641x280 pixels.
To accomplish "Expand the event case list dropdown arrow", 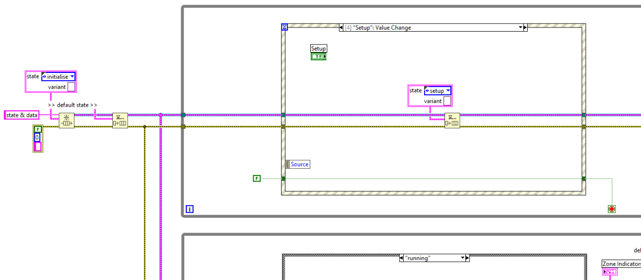I will tap(521, 28).
